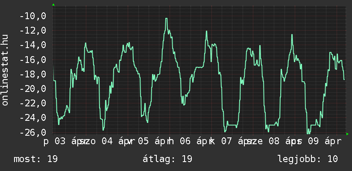
Task: Click the -18,0 y-axis label
Action: pos(32,74)
